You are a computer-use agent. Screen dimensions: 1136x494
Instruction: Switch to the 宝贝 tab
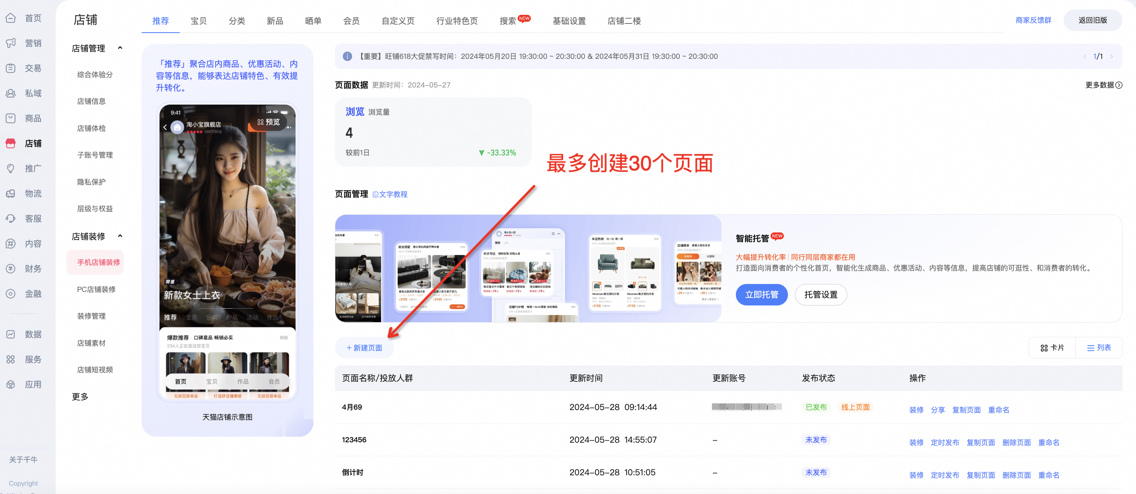tap(198, 21)
